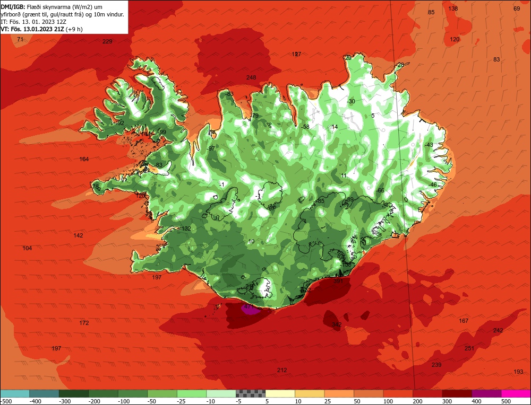The height and width of the screenshot is (405, 531).
Task: Select the dark green swatch between -300 and -200
Action: point(73,393)
